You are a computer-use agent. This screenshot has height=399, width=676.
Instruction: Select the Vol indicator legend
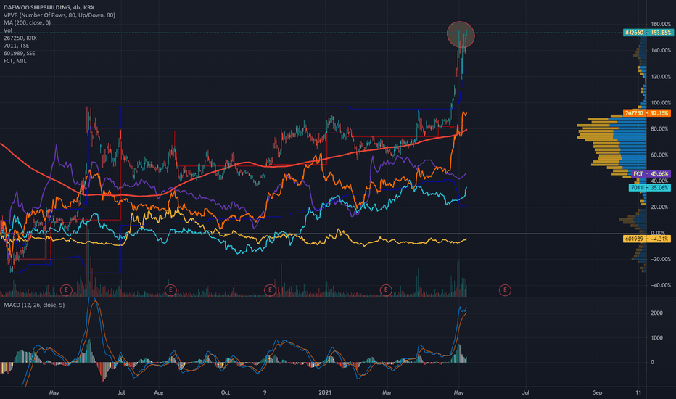coord(8,30)
